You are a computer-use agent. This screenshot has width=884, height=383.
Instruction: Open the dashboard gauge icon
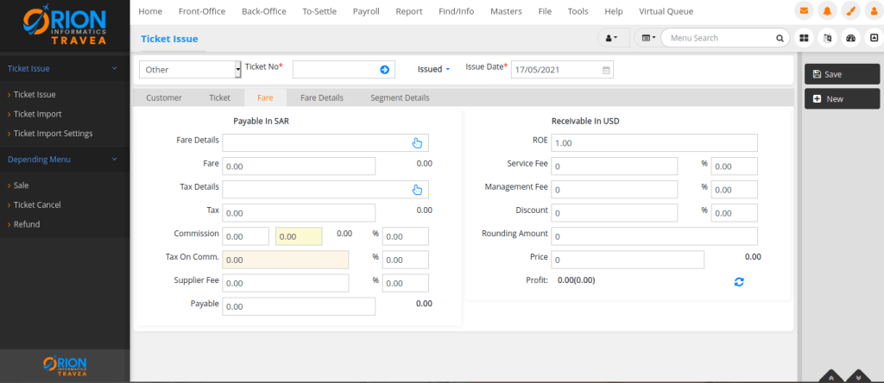click(851, 38)
